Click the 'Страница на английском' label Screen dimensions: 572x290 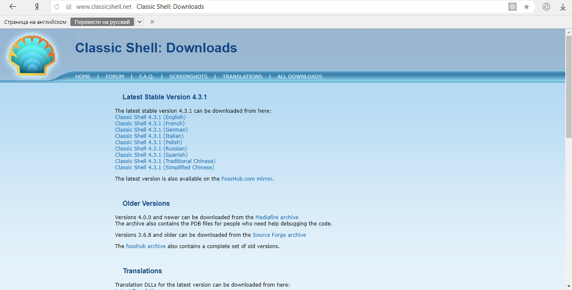pyautogui.click(x=35, y=22)
